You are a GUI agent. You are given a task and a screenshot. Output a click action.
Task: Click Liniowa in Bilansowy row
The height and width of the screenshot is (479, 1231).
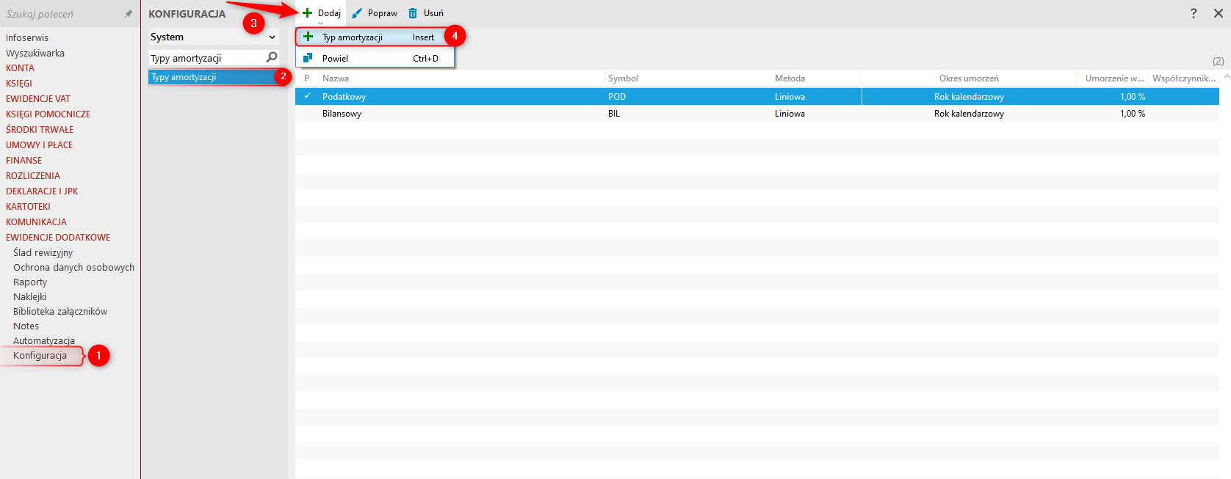790,113
